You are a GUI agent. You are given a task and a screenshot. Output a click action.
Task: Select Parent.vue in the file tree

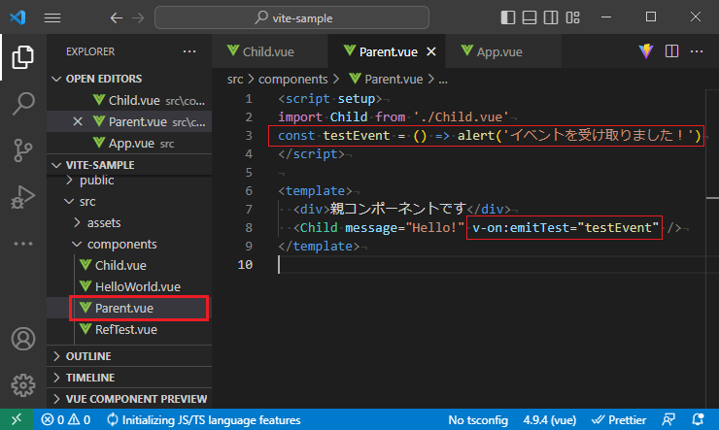pyautogui.click(x=129, y=309)
